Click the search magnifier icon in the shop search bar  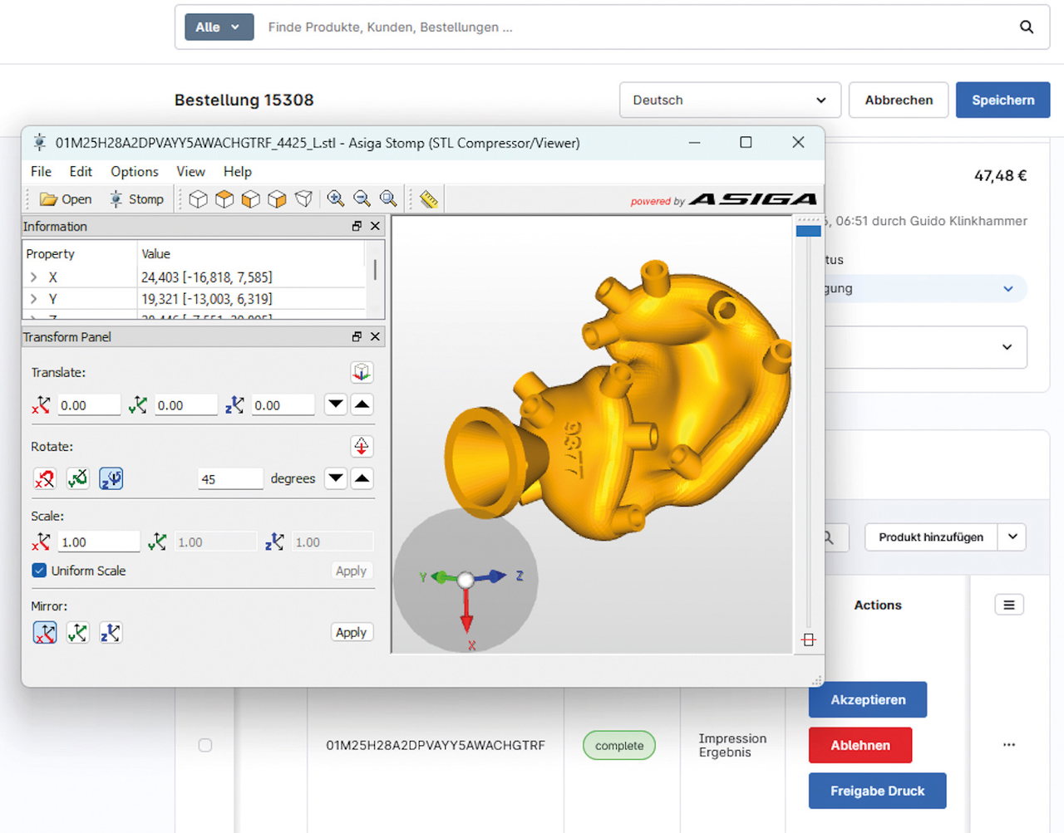[x=1027, y=27]
